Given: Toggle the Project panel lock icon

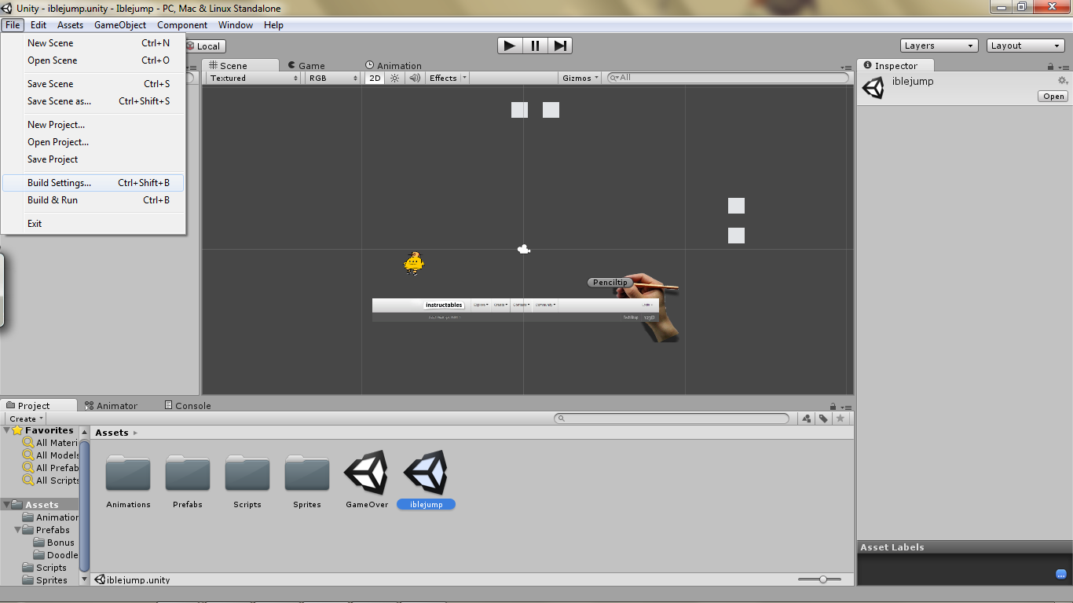Looking at the screenshot, I should 833,407.
